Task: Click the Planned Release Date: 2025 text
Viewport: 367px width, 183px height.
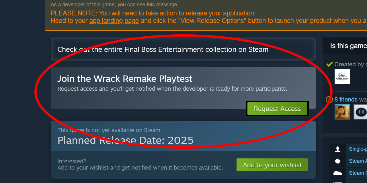Action: click(126, 140)
